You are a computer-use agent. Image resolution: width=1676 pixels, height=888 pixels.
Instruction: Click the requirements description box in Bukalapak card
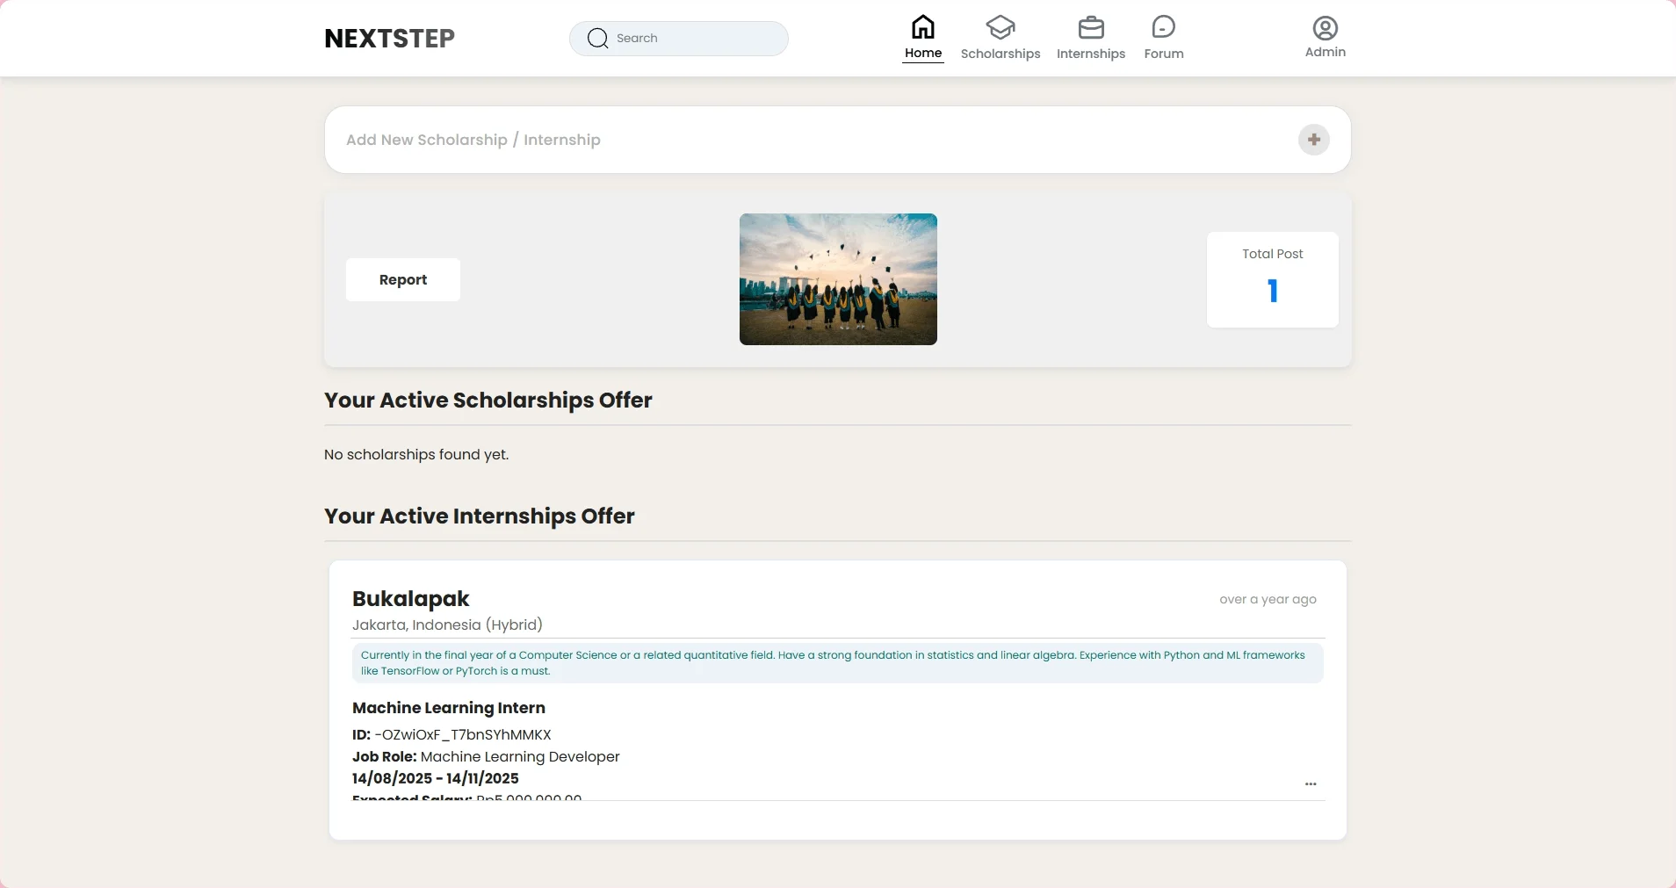point(838,663)
